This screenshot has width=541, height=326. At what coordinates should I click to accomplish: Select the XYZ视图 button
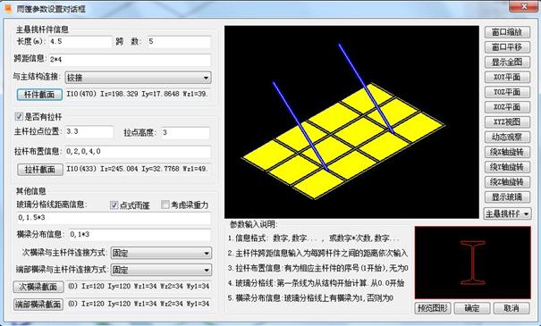pyautogui.click(x=507, y=122)
